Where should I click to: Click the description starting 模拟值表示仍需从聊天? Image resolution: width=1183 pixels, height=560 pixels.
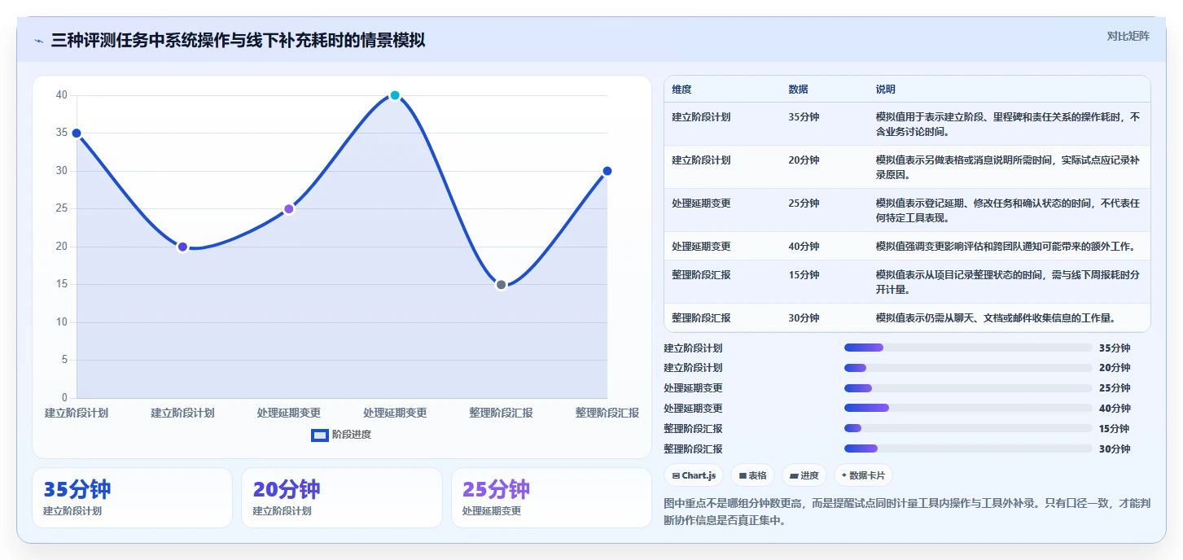[x=995, y=318]
